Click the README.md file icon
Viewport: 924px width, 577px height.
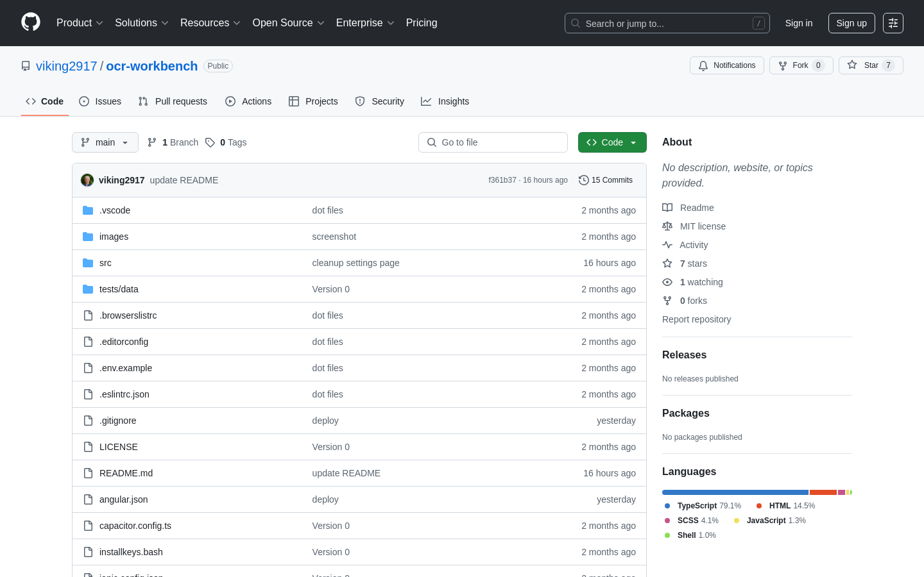[88, 473]
